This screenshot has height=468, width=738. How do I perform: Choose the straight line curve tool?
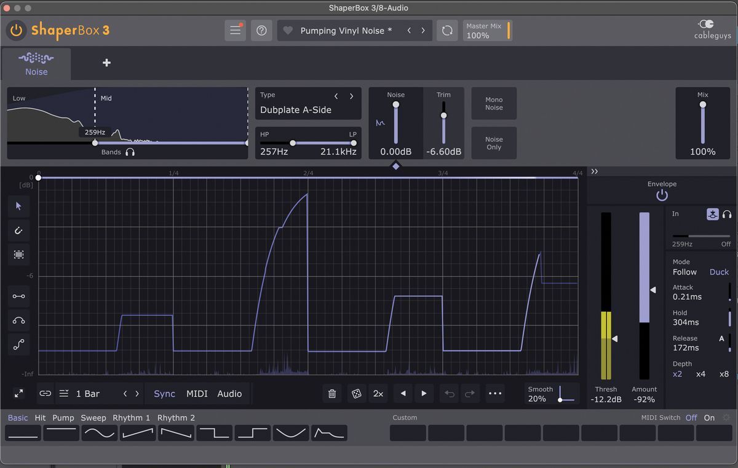click(x=18, y=296)
